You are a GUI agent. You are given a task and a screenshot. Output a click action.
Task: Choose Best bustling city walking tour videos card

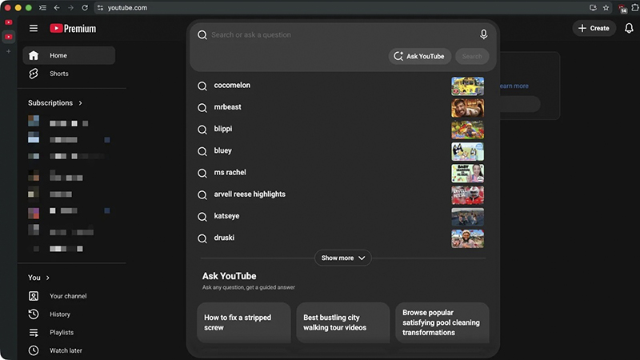click(x=343, y=322)
